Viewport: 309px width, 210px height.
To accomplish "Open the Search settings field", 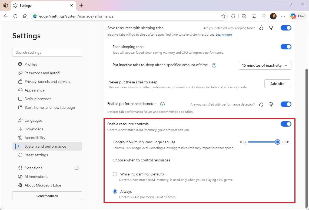I will tap(47, 52).
